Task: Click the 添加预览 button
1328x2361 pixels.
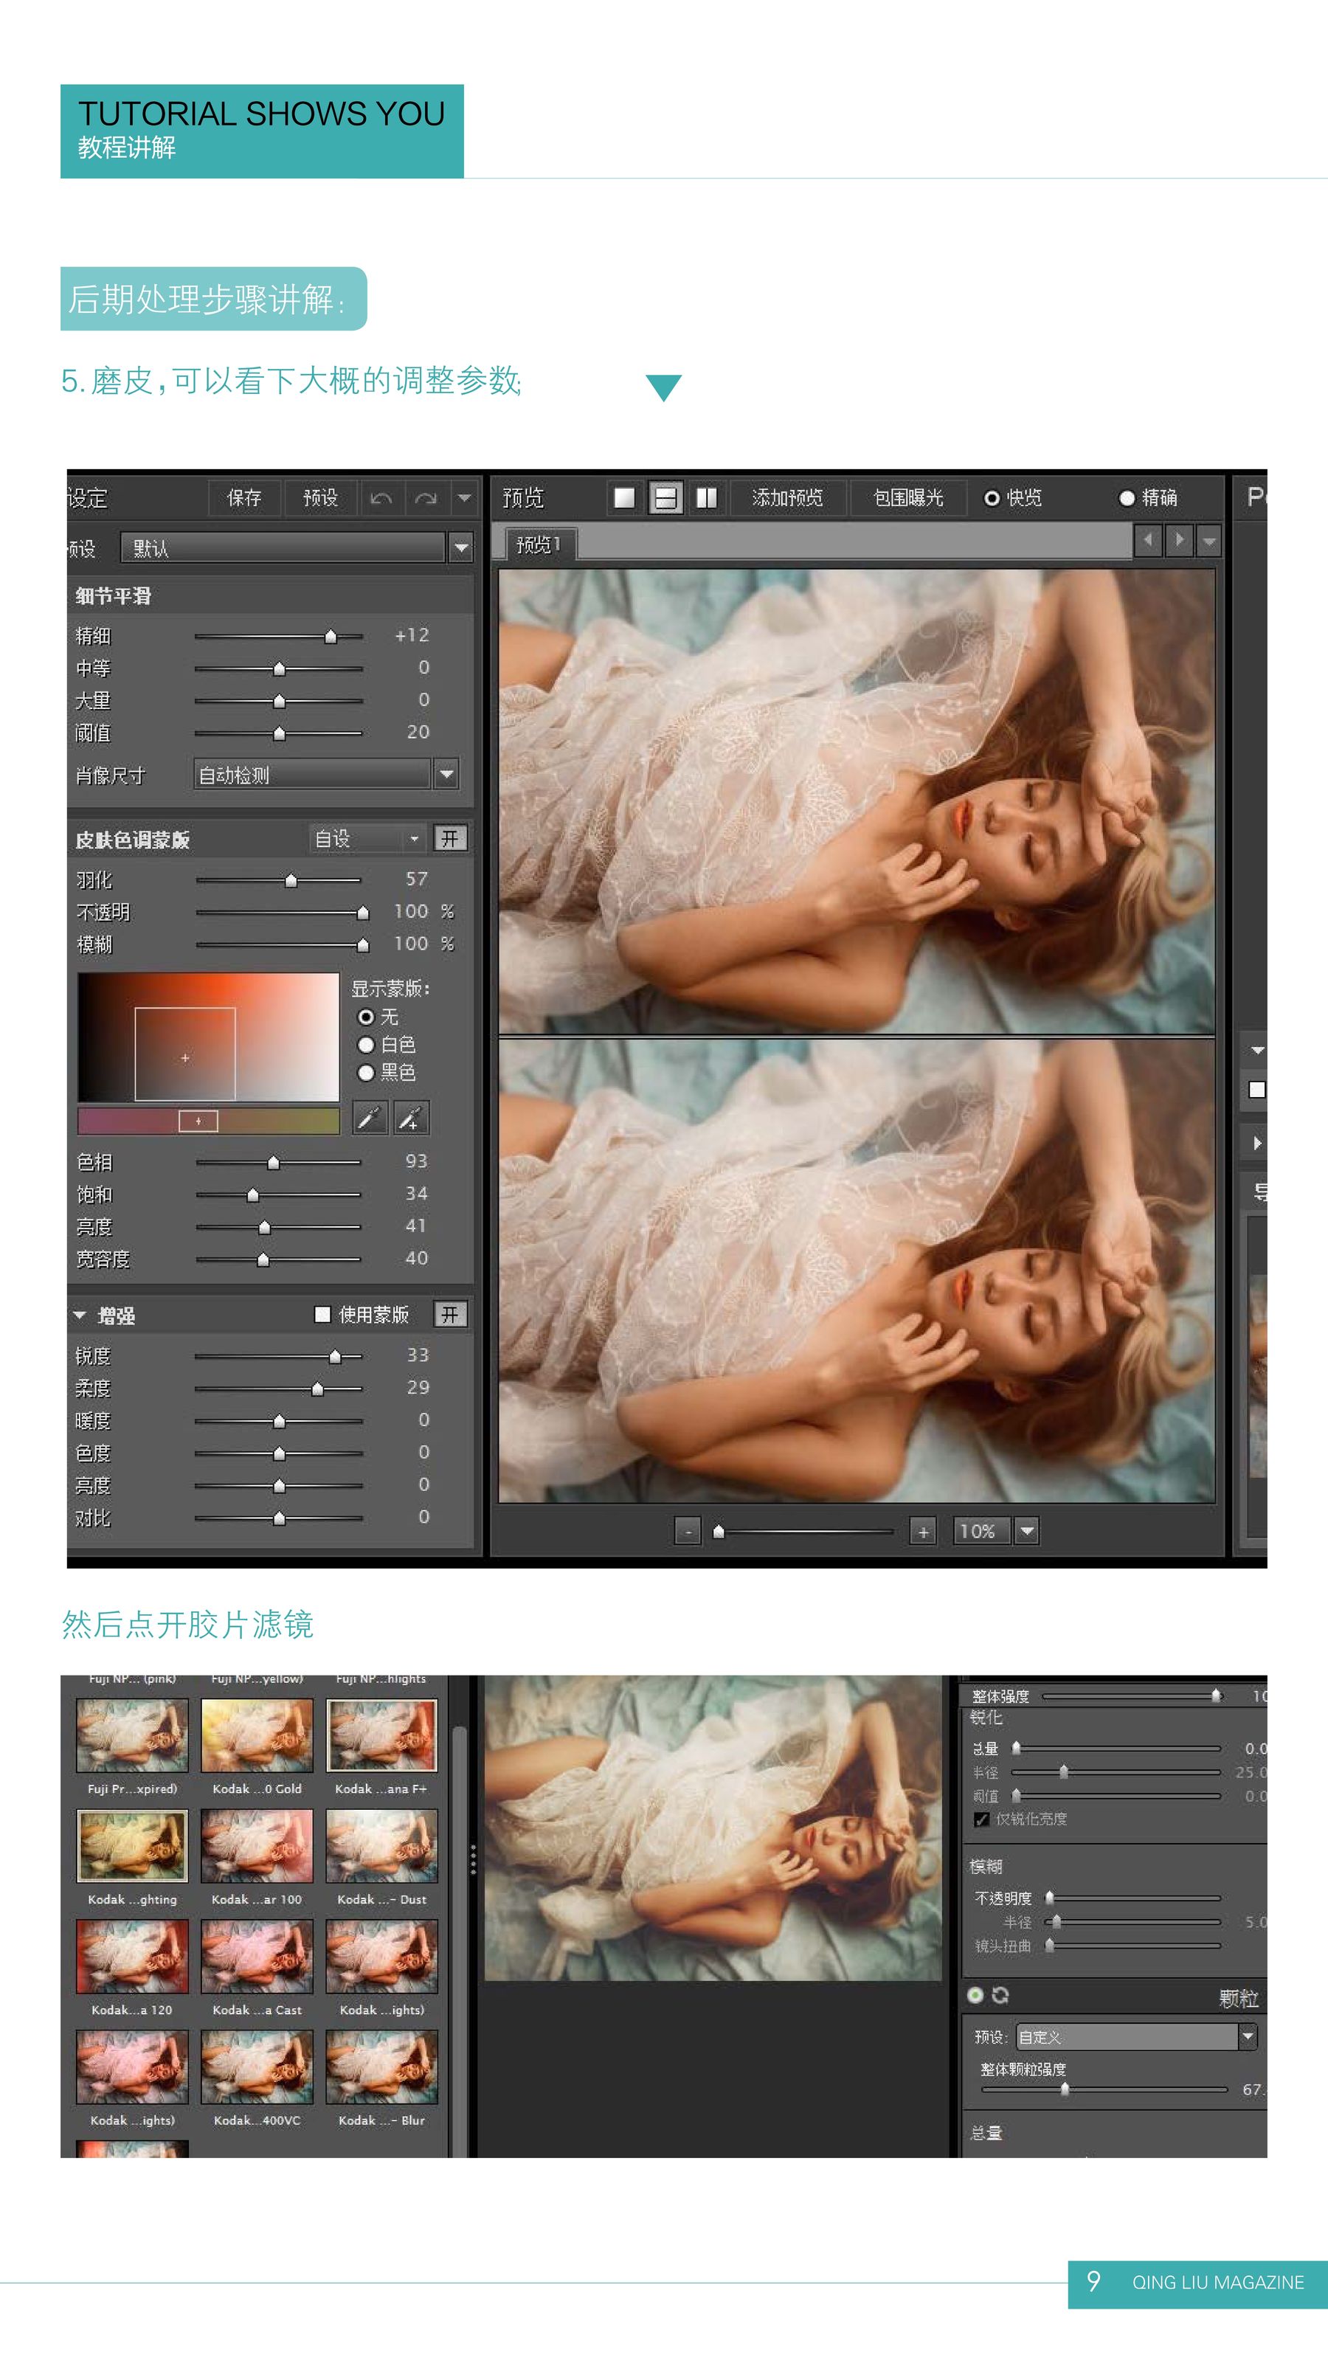Action: point(787,498)
